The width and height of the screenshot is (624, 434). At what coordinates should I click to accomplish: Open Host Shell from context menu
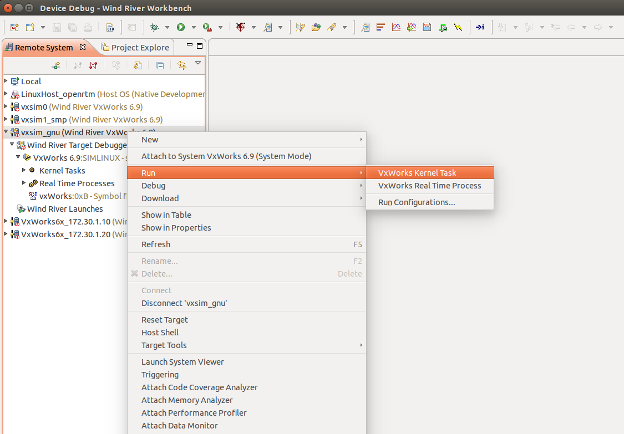tap(247, 333)
